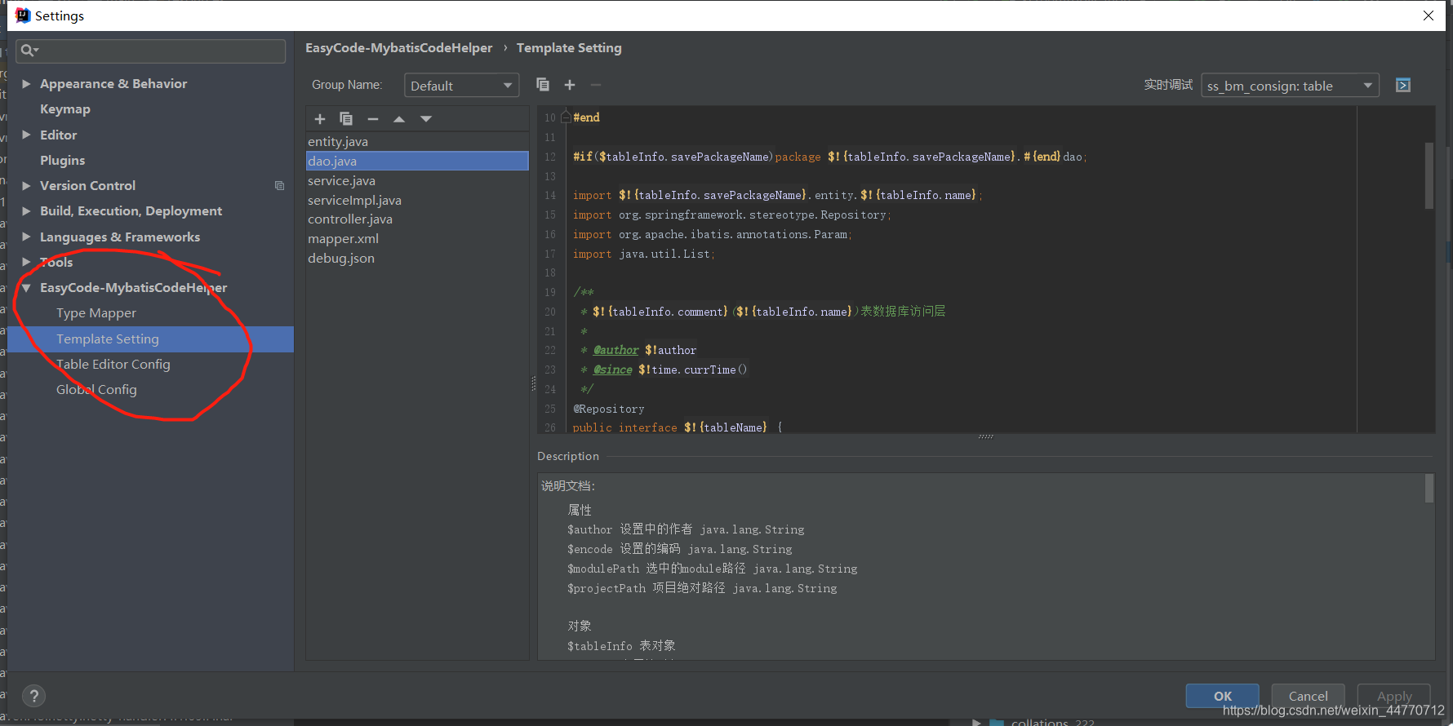Click the Cancel button
Image resolution: width=1453 pixels, height=726 pixels.
(1308, 696)
